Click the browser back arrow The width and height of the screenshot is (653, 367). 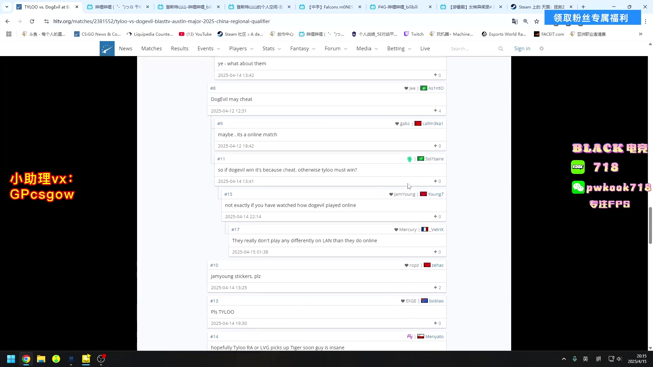[7, 21]
